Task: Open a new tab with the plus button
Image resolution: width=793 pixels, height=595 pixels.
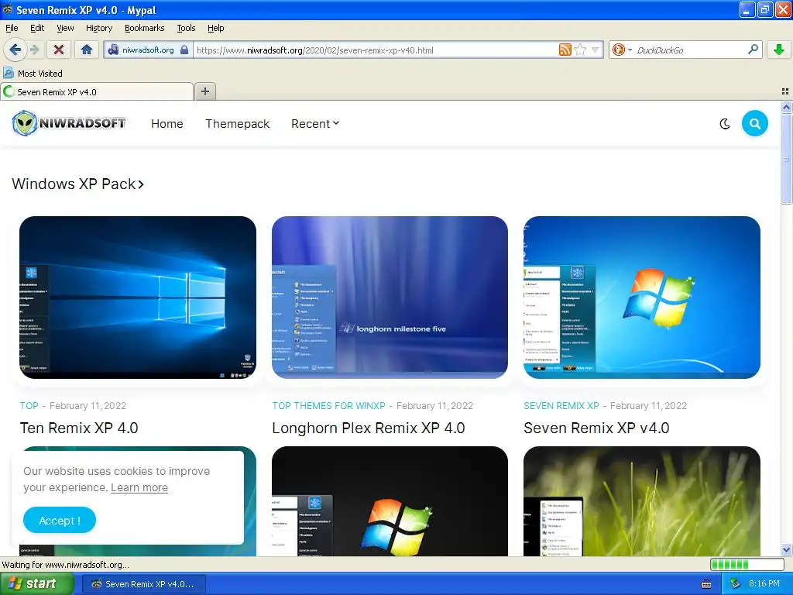Action: point(204,91)
